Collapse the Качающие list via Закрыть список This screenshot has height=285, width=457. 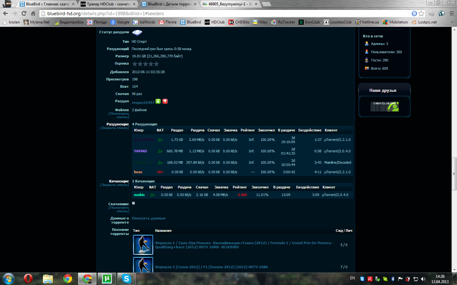pyautogui.click(x=115, y=185)
